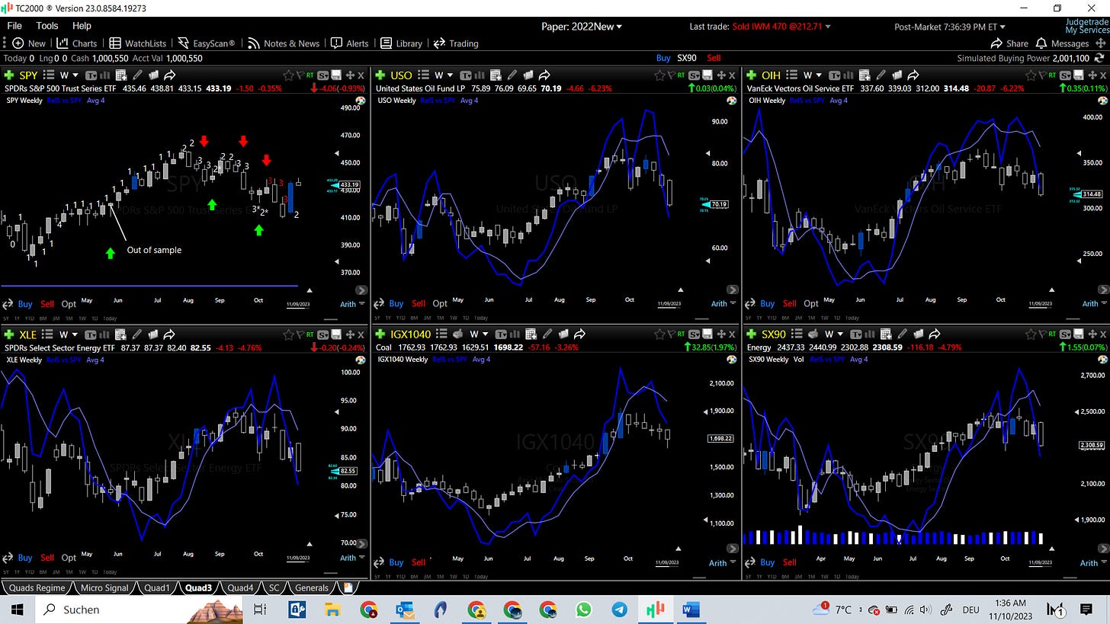Open the Windows Start menu
Screen dimensions: 1110x624
(18, 610)
